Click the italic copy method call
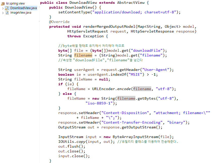 [x=81, y=142]
